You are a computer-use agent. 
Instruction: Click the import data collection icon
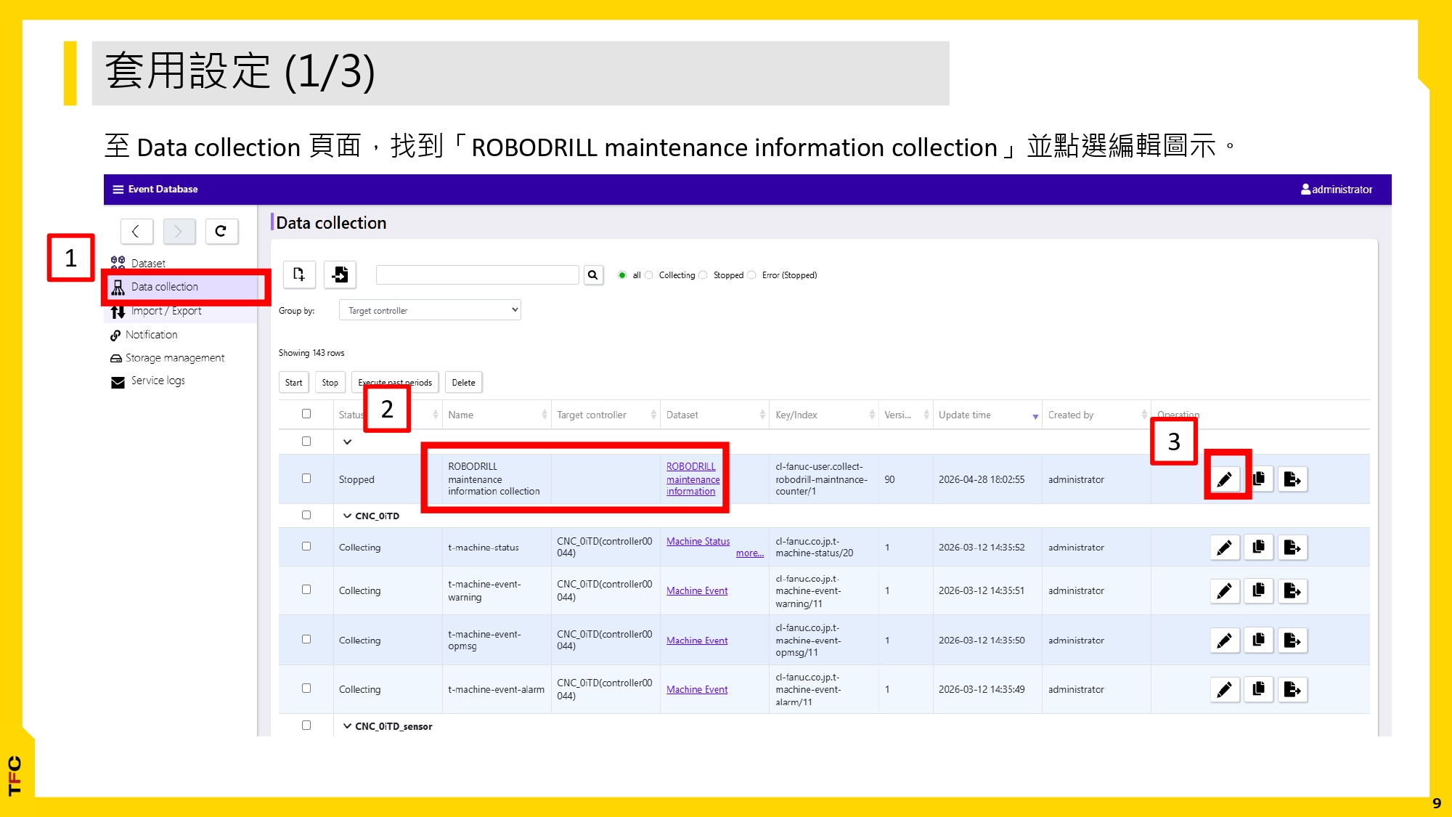(x=340, y=275)
